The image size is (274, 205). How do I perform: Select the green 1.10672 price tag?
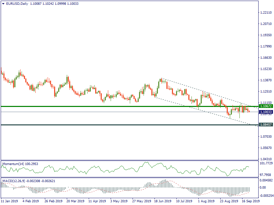tap(266, 106)
